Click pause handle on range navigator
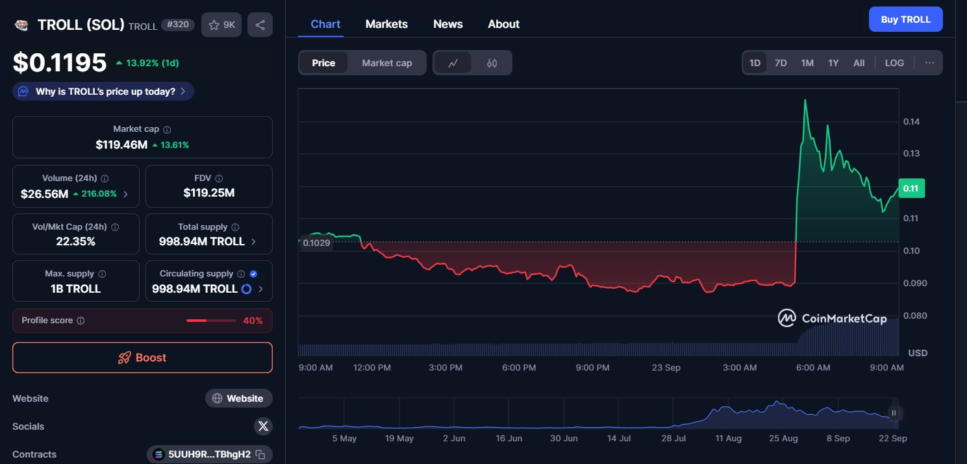This screenshot has width=967, height=464. tap(894, 413)
